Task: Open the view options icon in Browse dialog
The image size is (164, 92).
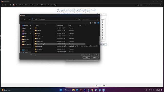Action: [90, 23]
